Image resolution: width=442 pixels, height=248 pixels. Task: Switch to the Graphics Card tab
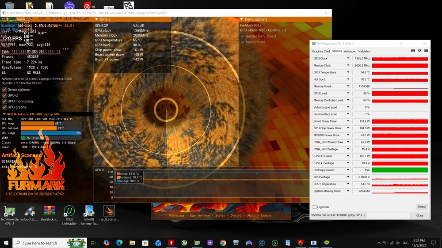click(321, 51)
